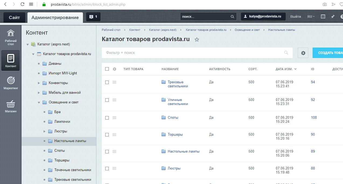This screenshot has height=184, width=343.
Task: Tick checkbox for the Споты row
Action: tap(107, 118)
